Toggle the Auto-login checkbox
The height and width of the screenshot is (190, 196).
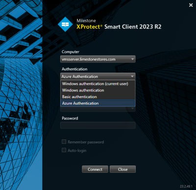(64, 150)
